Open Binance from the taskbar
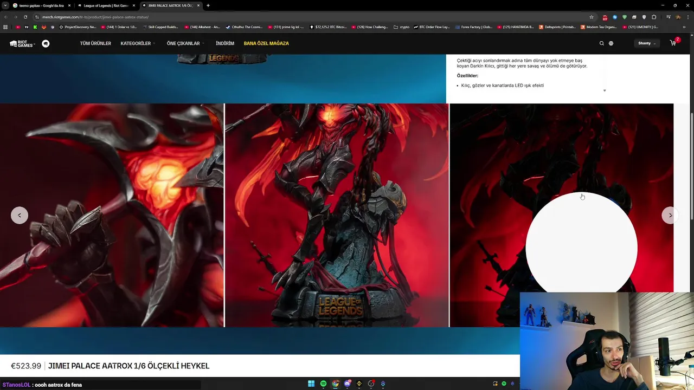The width and height of the screenshot is (694, 390). 359,383
